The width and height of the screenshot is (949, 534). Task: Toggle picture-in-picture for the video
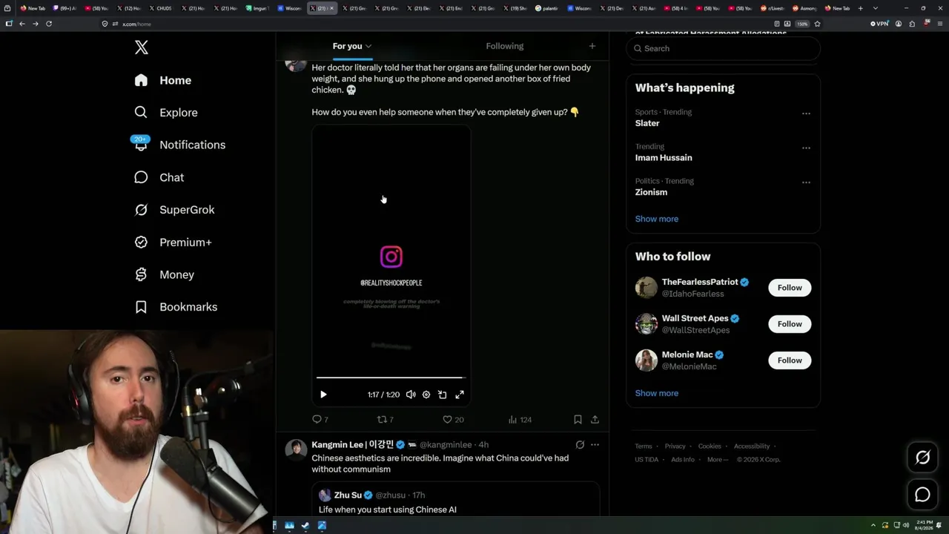[x=443, y=395]
